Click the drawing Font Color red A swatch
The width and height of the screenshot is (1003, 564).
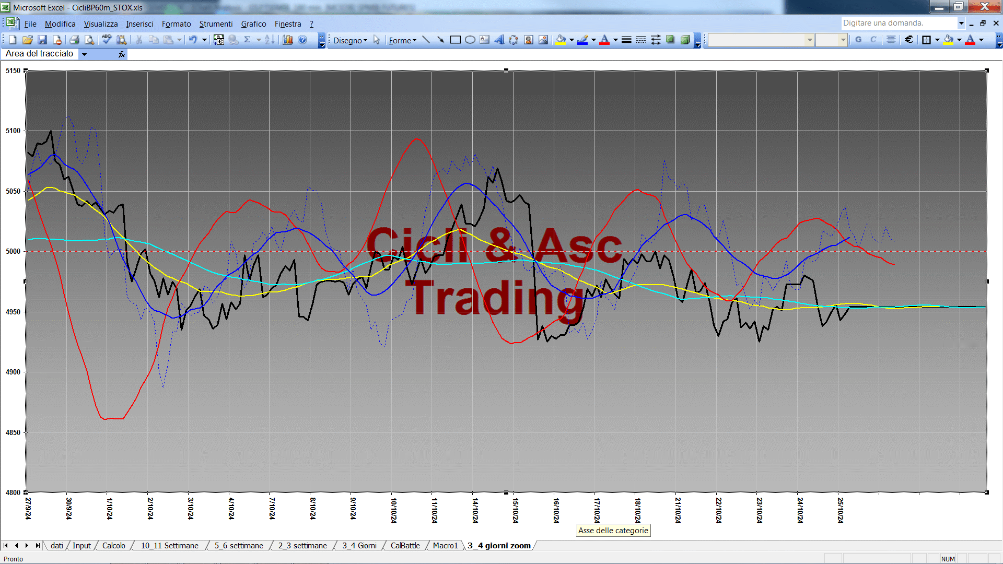604,40
